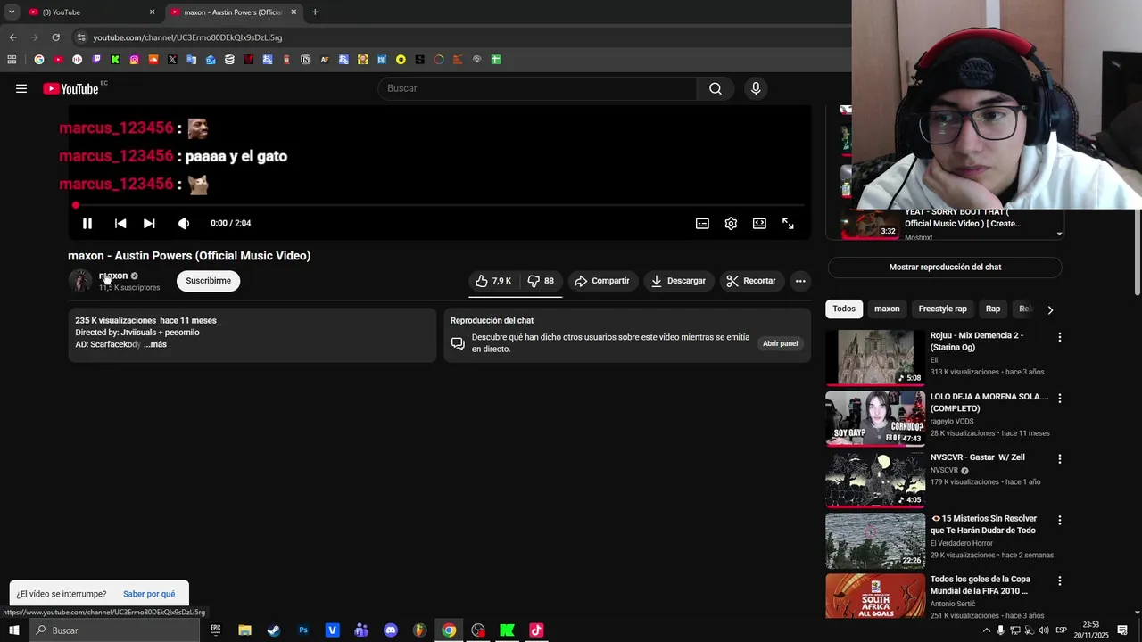Open the more actions three-dot menu
Viewport: 1142px width, 642px height.
click(x=800, y=281)
